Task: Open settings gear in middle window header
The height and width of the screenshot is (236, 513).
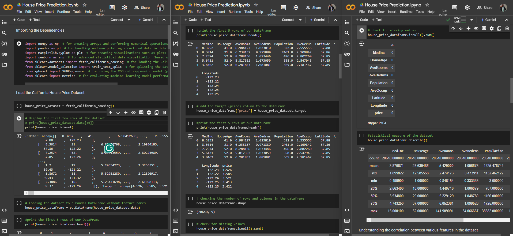Action: pos(296,8)
